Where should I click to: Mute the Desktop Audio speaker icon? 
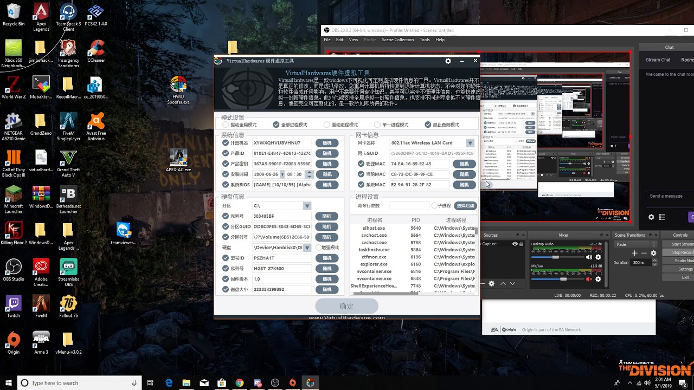click(589, 257)
